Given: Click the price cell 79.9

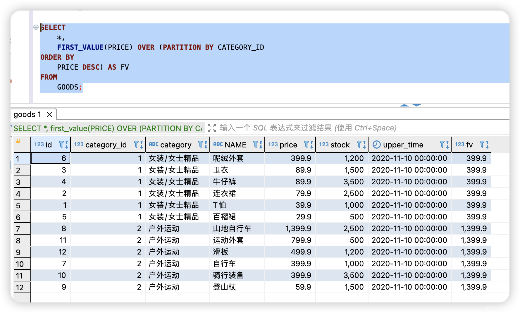Looking at the screenshot, I should click(x=290, y=193).
